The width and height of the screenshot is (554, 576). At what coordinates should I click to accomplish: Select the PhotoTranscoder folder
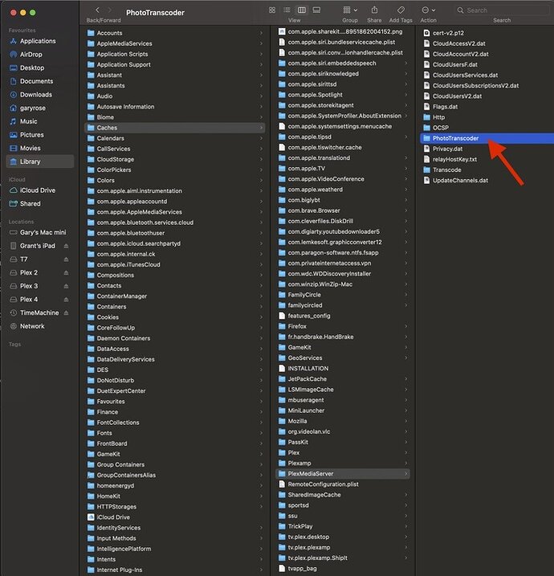pyautogui.click(x=487, y=138)
